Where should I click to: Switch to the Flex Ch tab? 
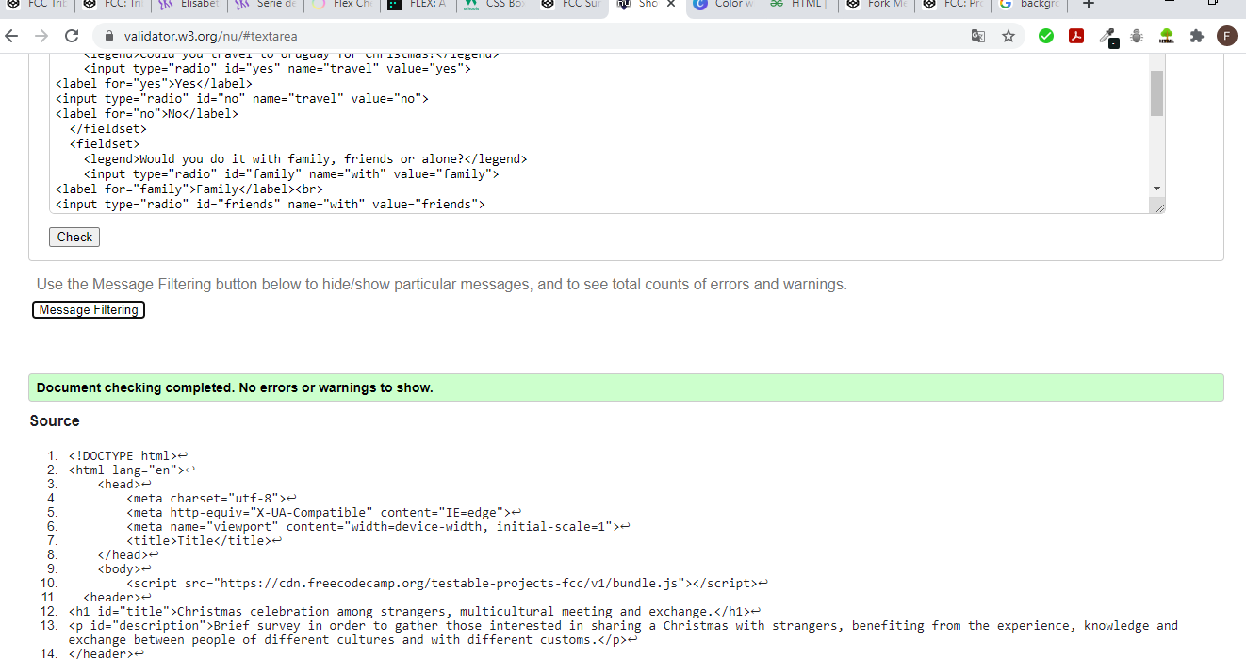[341, 5]
